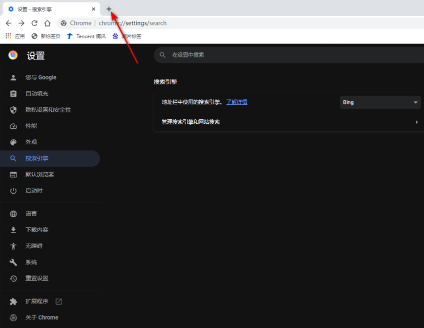Open 新标签页 bookmark

[46, 36]
